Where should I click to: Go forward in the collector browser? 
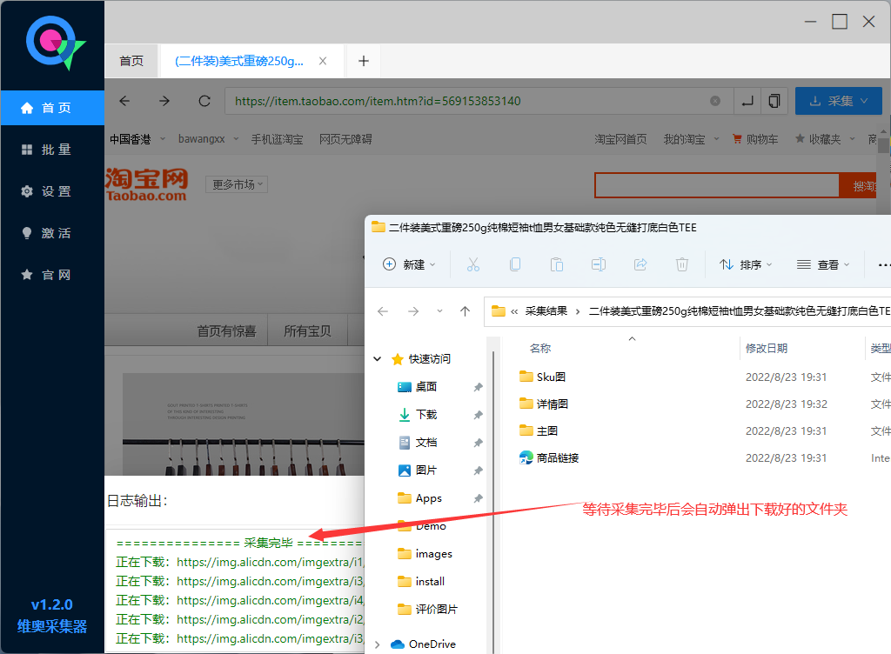(164, 101)
